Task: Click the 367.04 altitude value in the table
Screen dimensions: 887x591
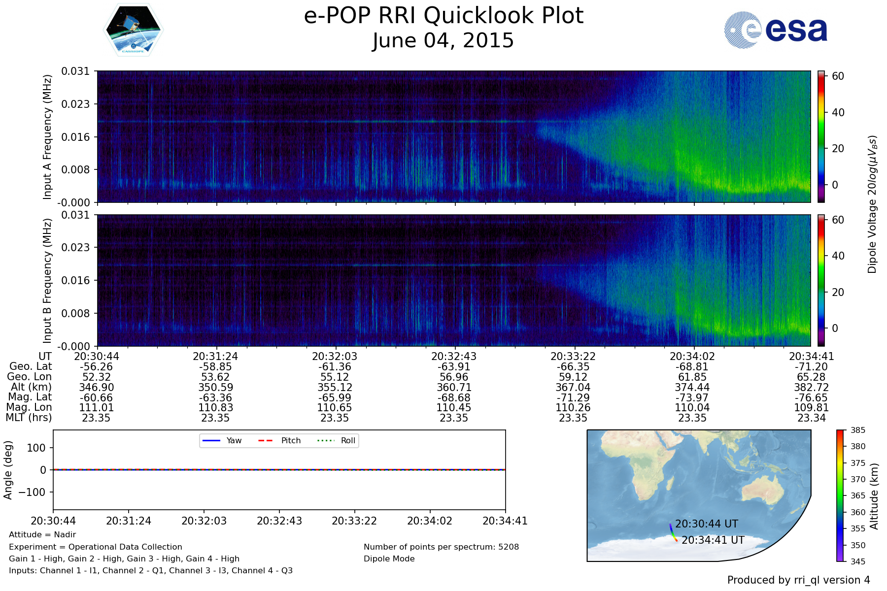Action: [573, 388]
